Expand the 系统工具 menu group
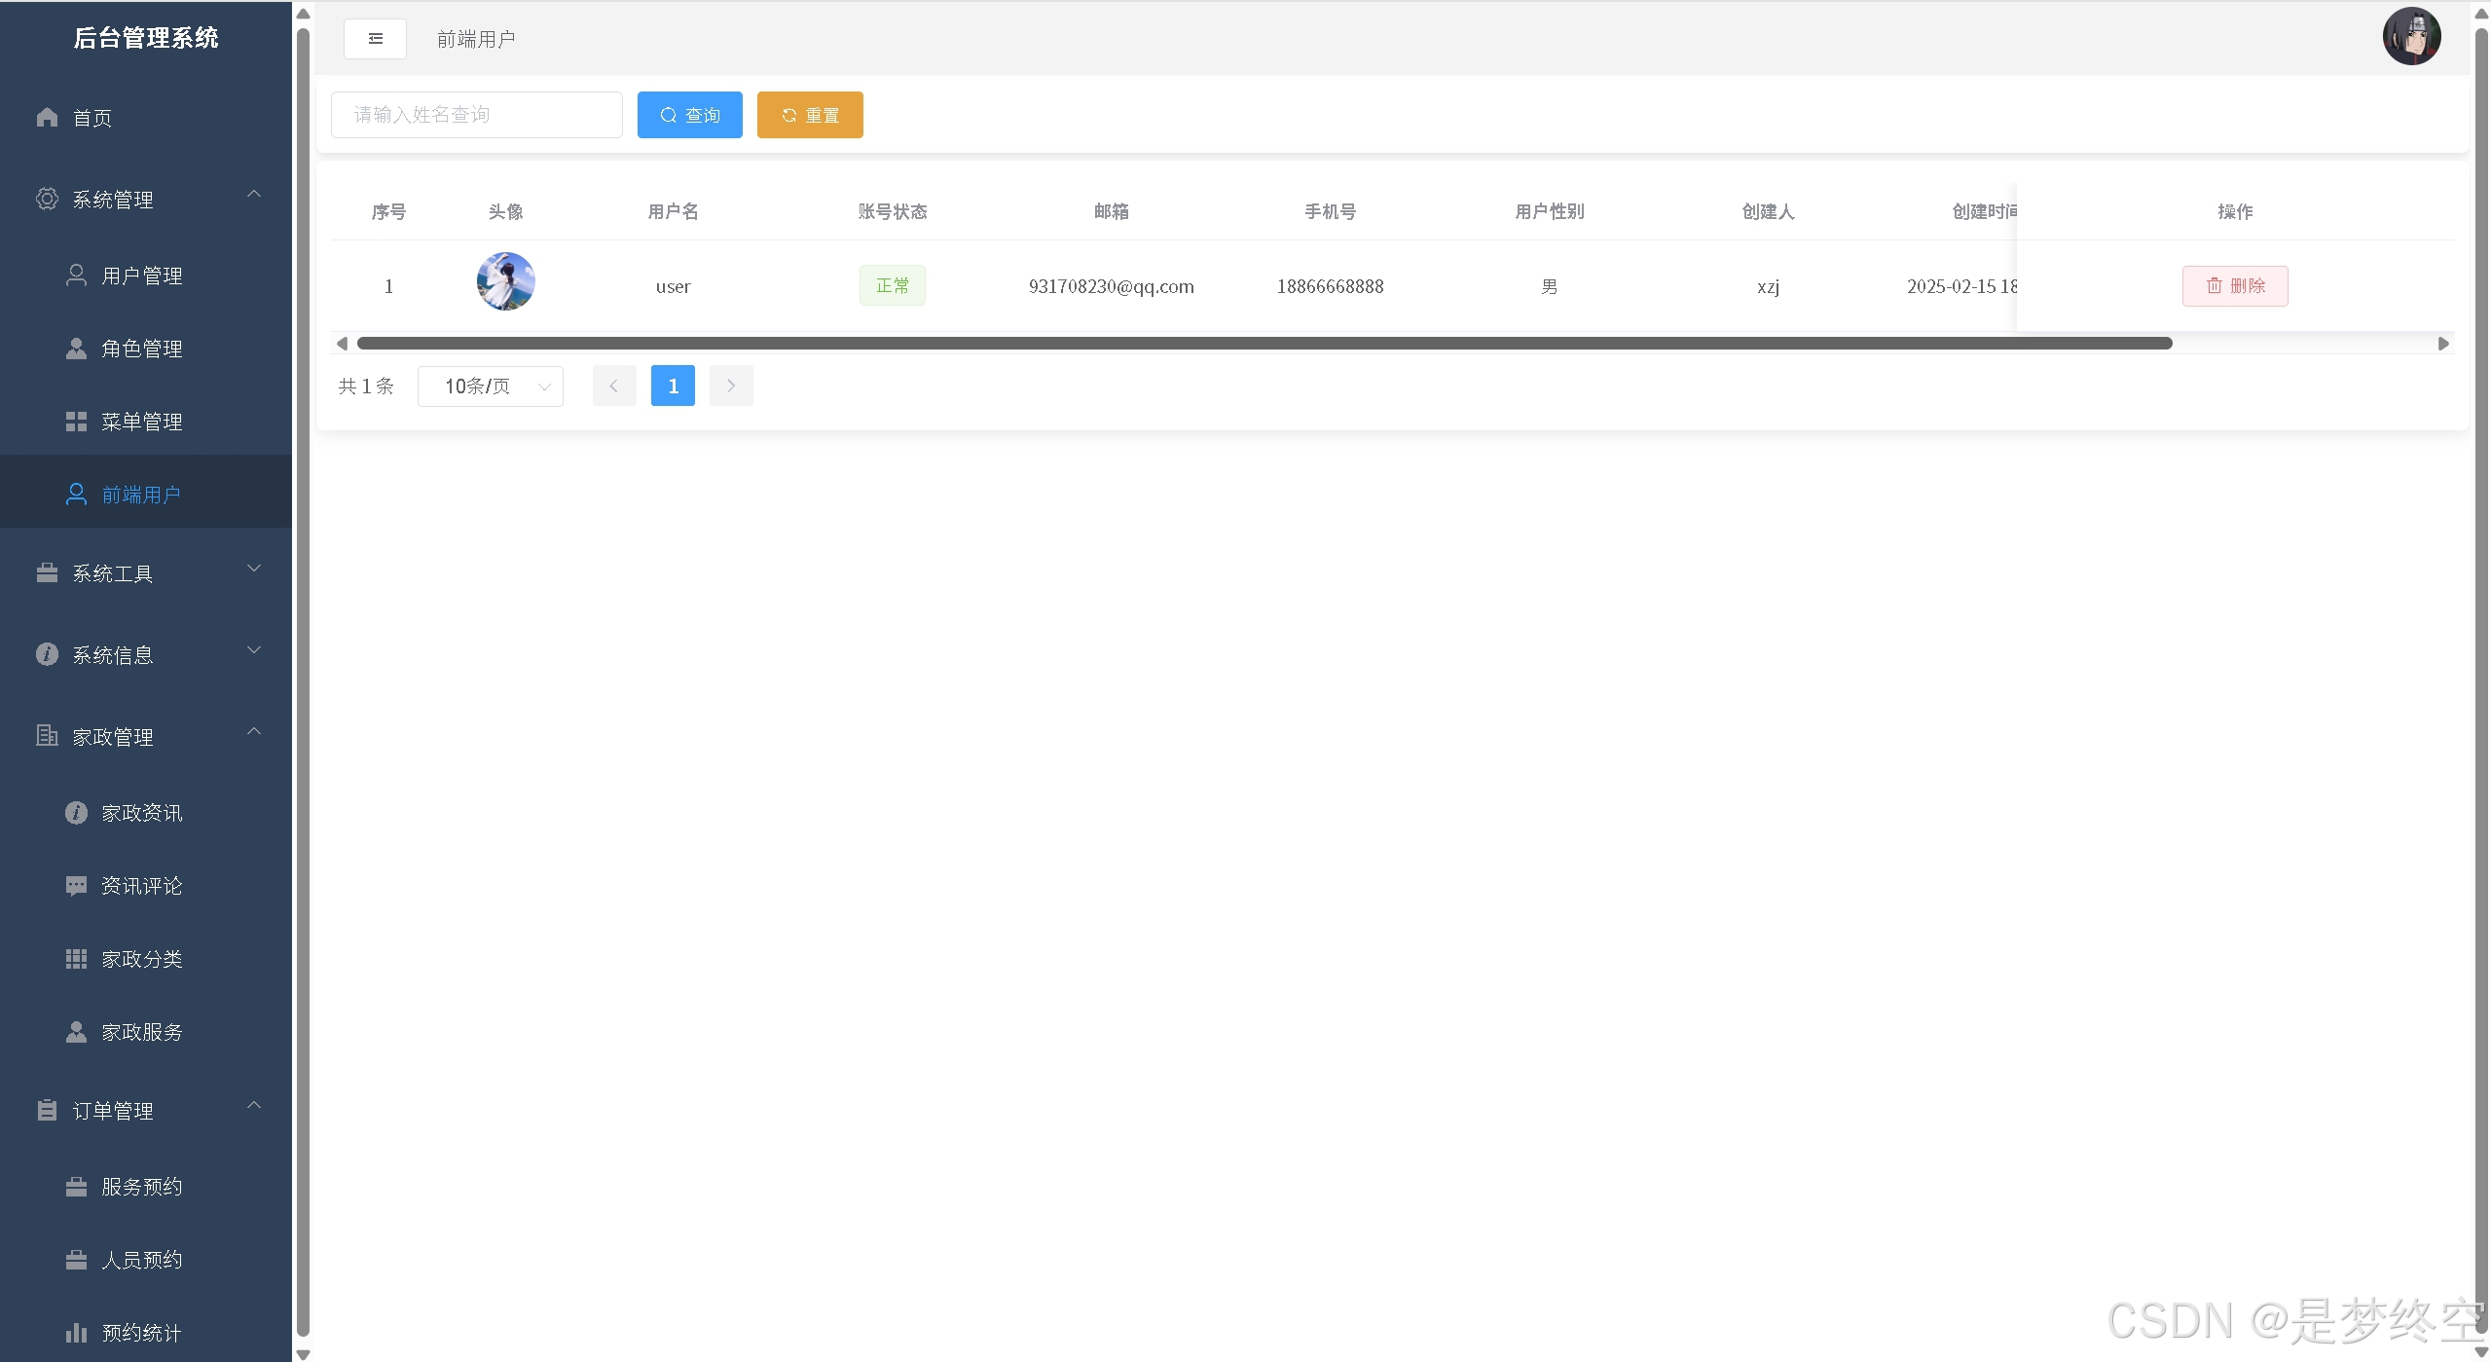Viewport: 2491px width, 1362px height. (x=254, y=569)
